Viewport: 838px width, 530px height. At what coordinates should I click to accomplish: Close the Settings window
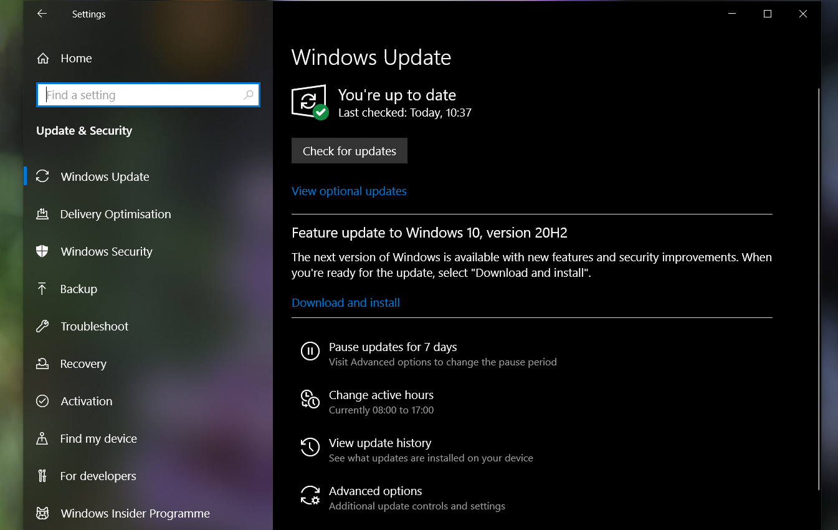click(x=803, y=14)
